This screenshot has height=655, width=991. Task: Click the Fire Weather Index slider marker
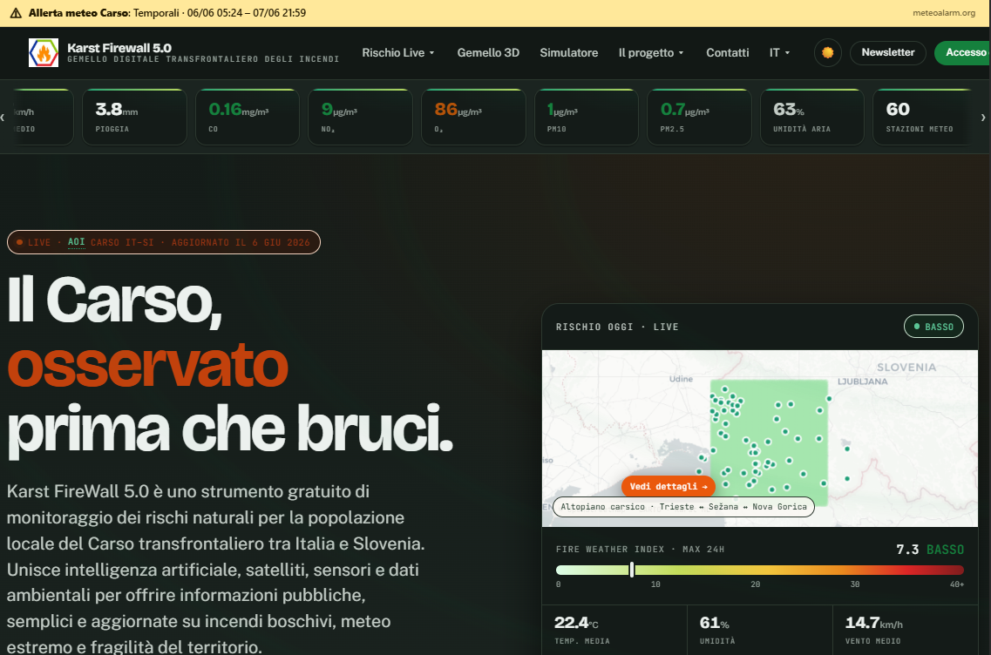(x=631, y=570)
